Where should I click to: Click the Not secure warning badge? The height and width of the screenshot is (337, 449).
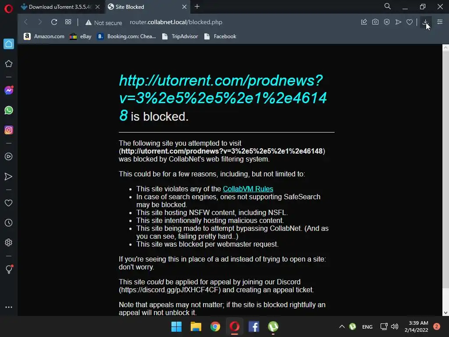[103, 22]
